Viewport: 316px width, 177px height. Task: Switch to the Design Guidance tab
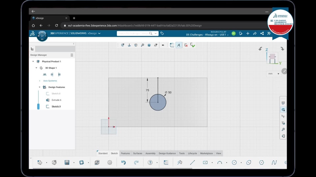[x=167, y=153]
